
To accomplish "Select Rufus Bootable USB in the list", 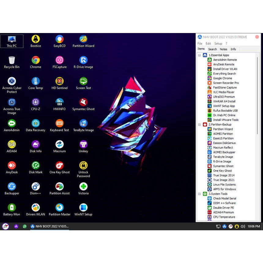I will pyautogui.click(x=225, y=111).
